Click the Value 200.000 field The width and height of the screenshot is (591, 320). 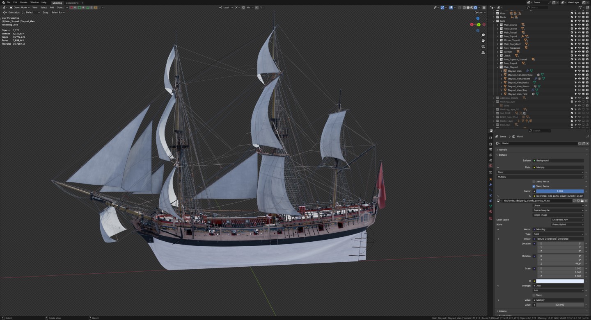560,305
